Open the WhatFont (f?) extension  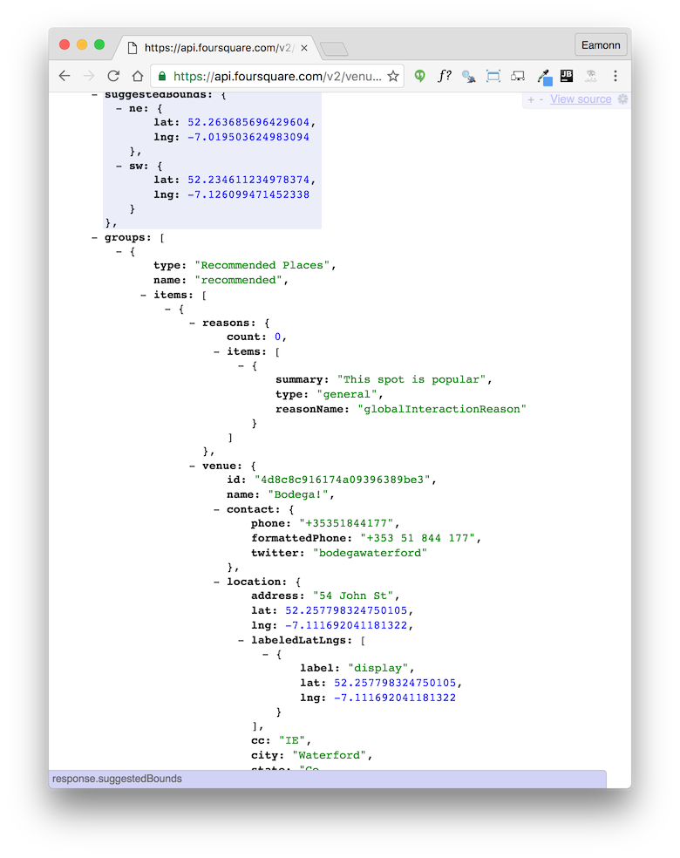coord(444,76)
